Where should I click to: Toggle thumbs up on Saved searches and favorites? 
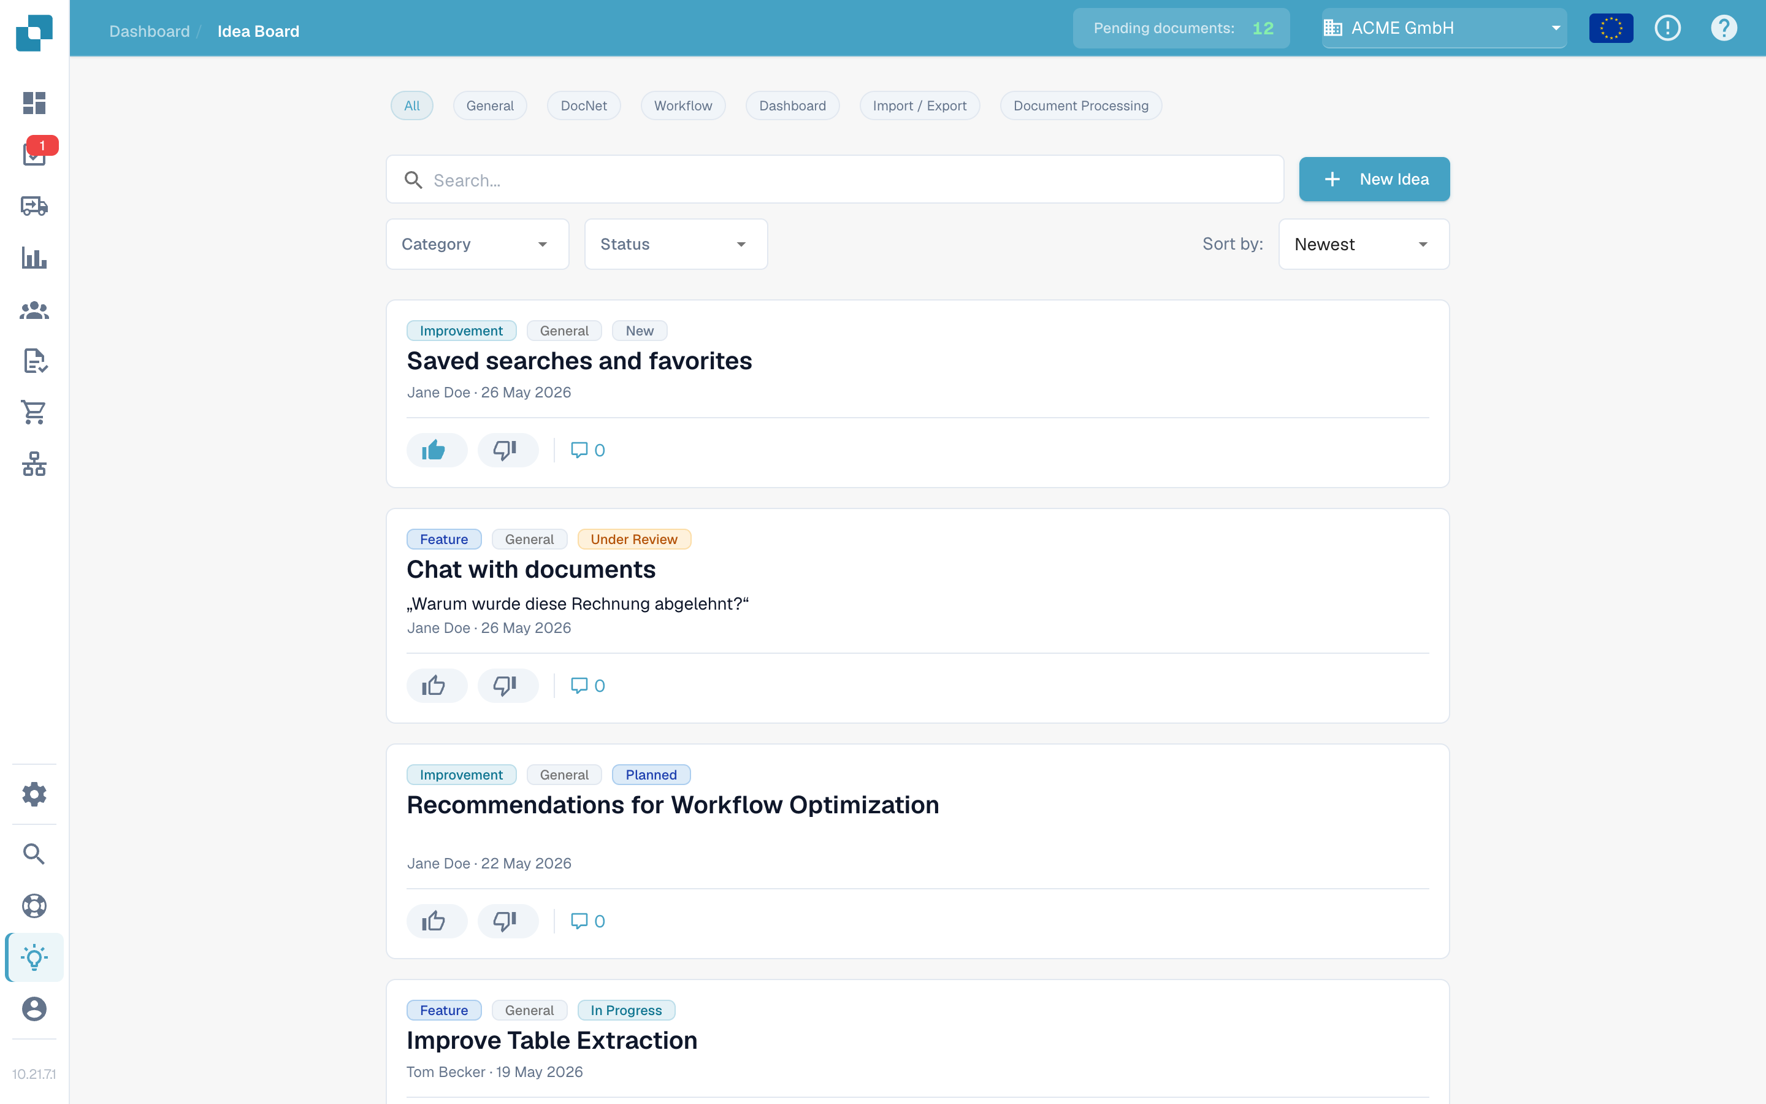[x=437, y=450]
